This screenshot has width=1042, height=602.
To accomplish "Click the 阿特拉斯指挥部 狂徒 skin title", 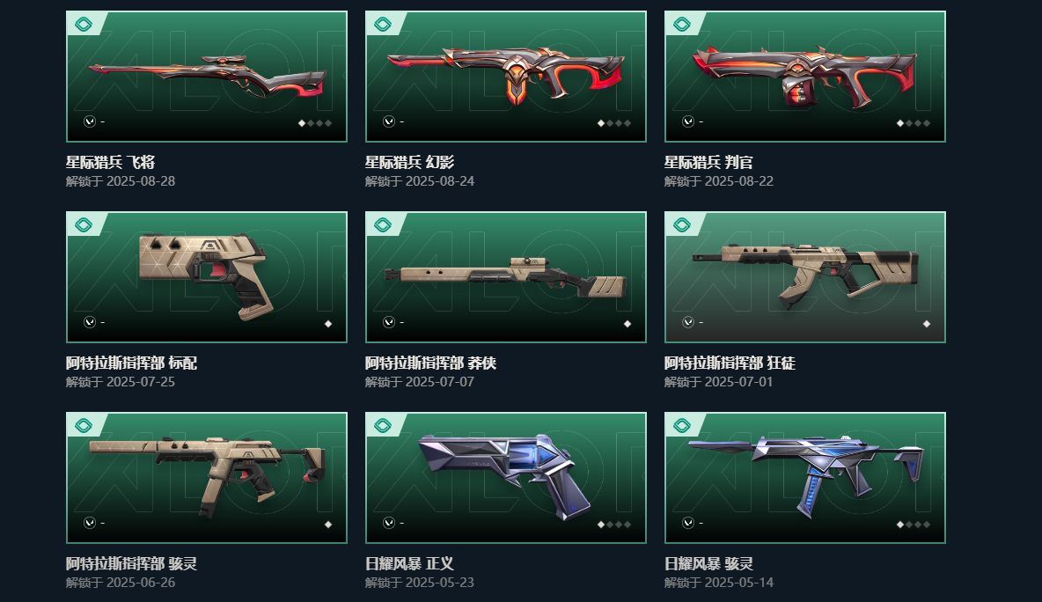I will 730,363.
